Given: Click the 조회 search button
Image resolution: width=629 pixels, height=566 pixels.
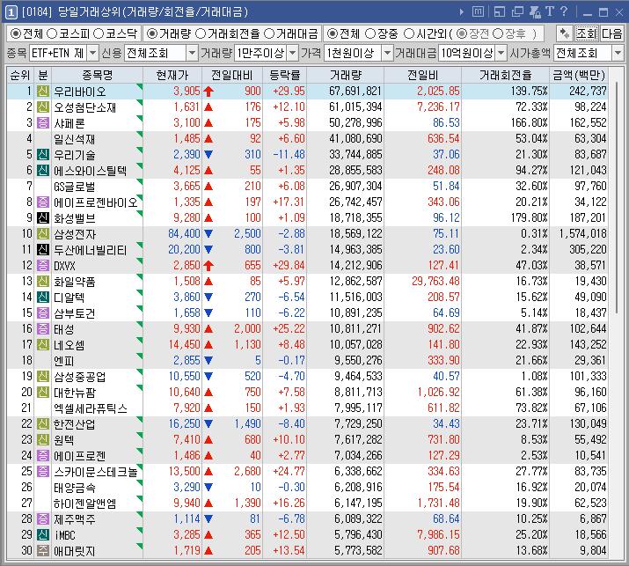Looking at the screenshot, I should point(587,33).
